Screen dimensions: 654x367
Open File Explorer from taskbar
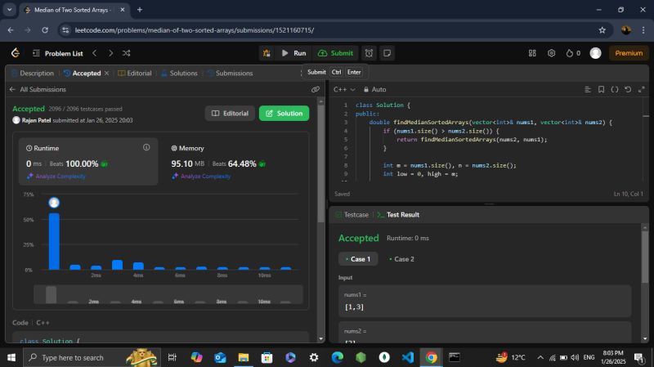click(244, 357)
